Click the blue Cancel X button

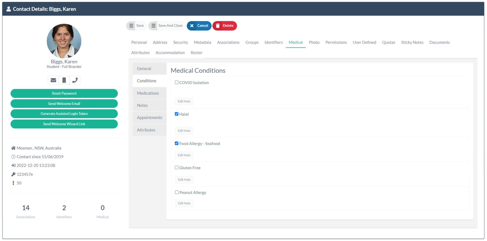pyautogui.click(x=199, y=26)
